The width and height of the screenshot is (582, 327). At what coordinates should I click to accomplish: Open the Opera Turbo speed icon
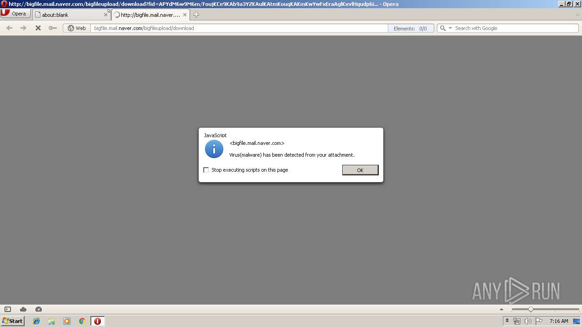[39, 309]
